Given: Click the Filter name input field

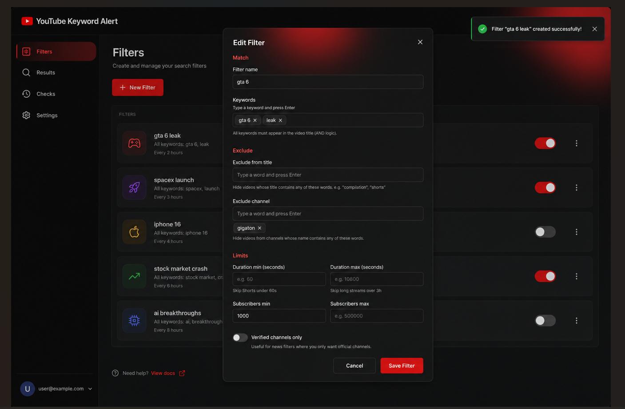Looking at the screenshot, I should click(x=328, y=82).
